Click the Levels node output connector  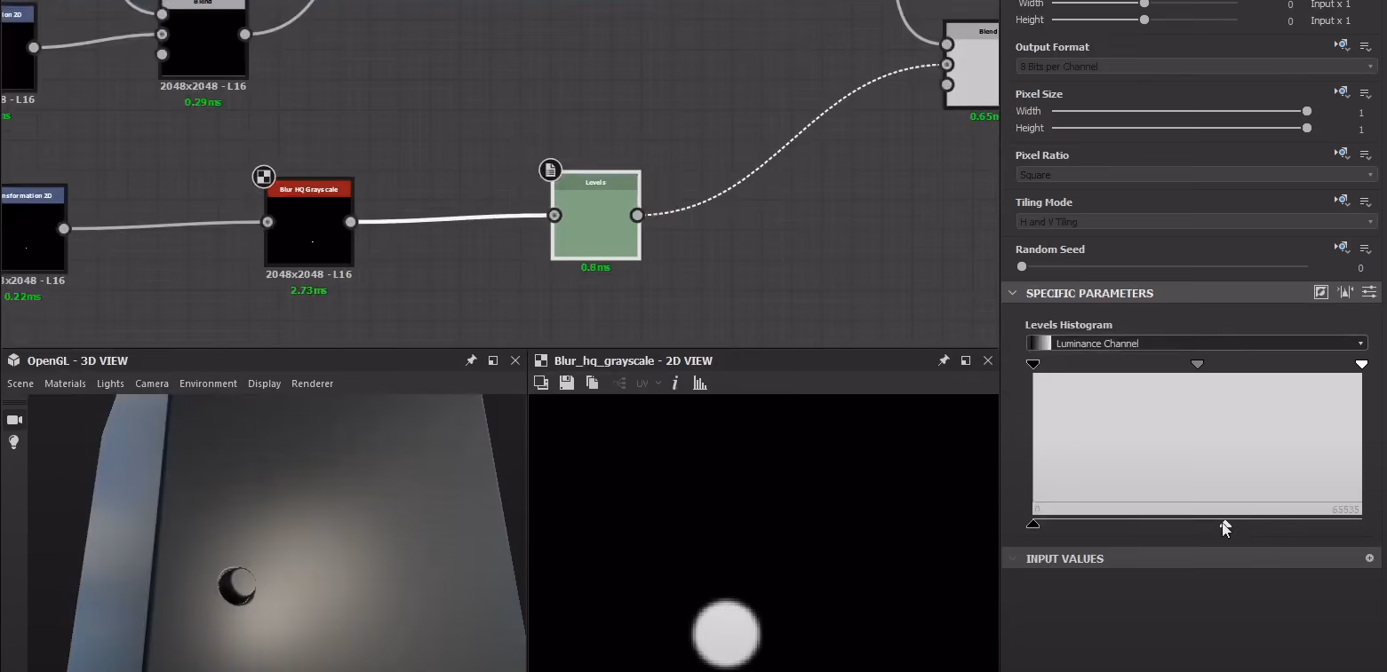637,215
